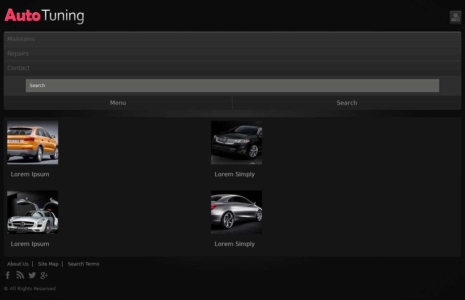Open the silver coupe concept thumbnail
The width and height of the screenshot is (465, 300).
point(236,212)
